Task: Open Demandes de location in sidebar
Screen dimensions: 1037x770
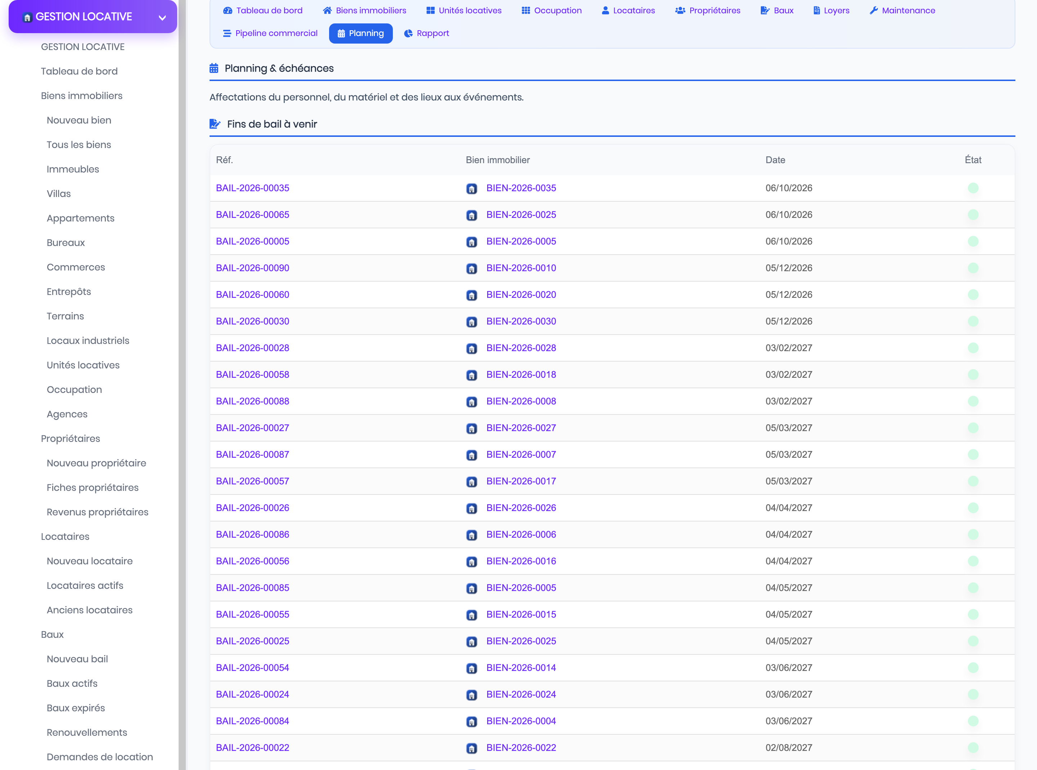Action: point(100,757)
